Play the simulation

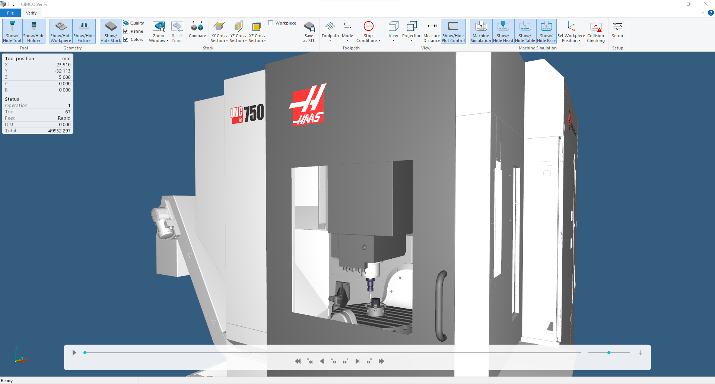click(74, 353)
